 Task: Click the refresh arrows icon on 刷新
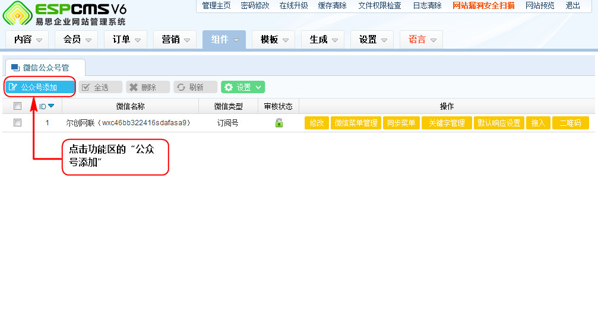pos(181,87)
